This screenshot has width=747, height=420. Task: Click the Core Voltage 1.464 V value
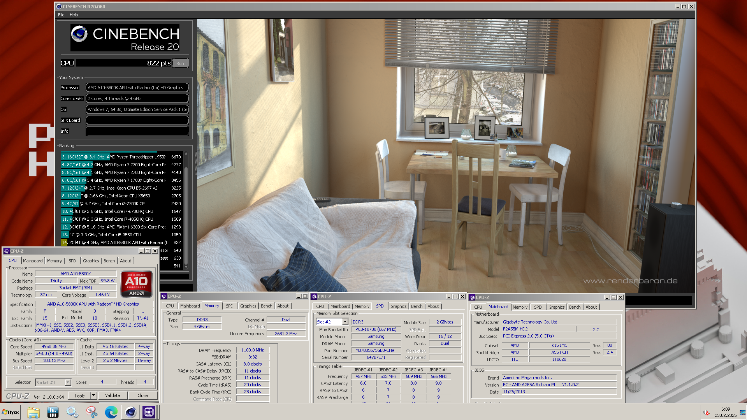pyautogui.click(x=102, y=295)
